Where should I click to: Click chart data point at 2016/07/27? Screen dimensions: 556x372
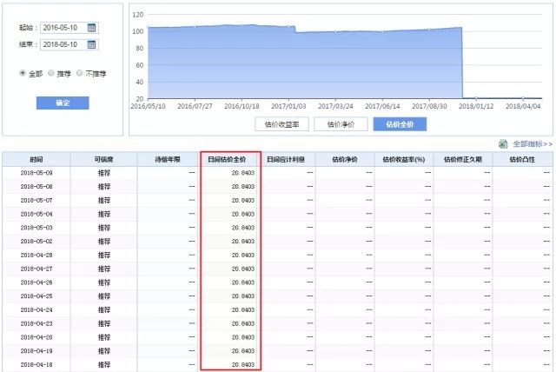click(x=195, y=27)
